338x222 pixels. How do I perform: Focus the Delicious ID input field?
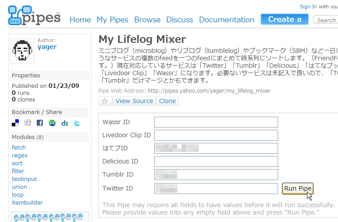[216, 161]
